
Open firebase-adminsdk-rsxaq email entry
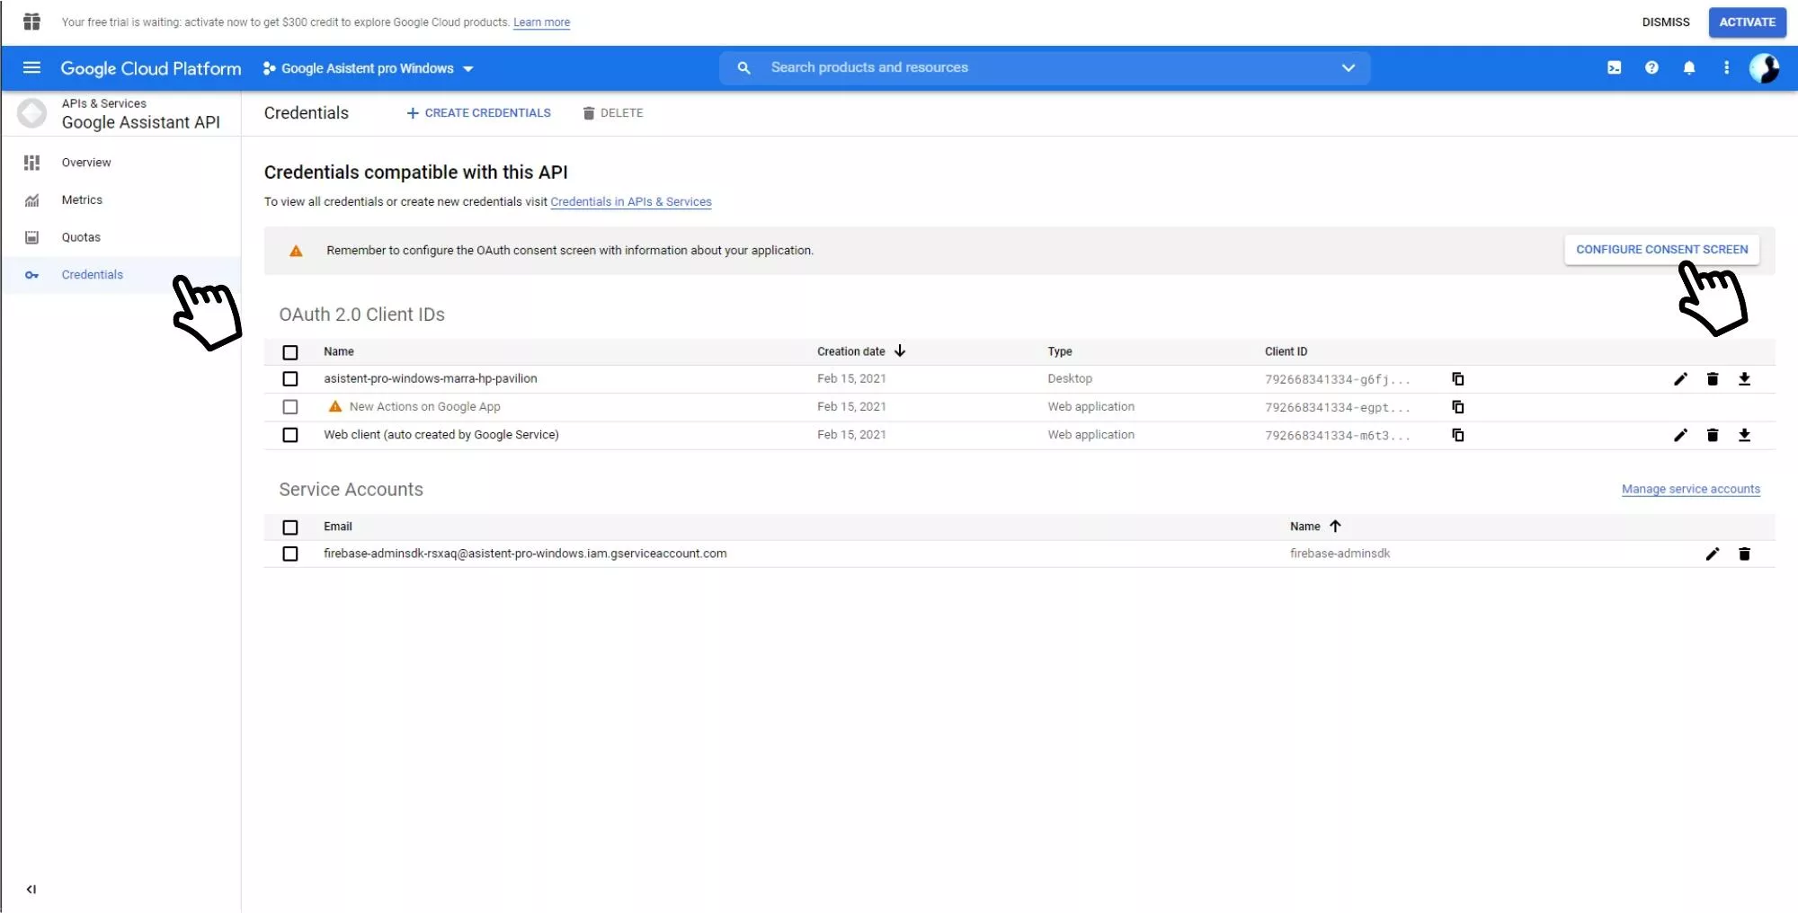point(525,554)
